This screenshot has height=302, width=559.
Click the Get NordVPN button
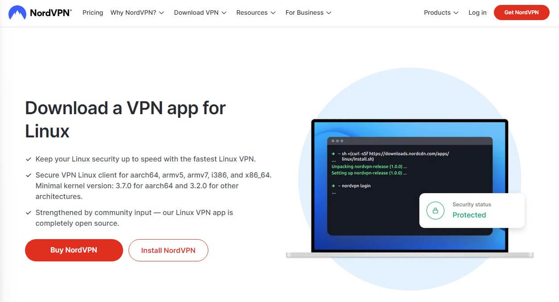coord(522,12)
